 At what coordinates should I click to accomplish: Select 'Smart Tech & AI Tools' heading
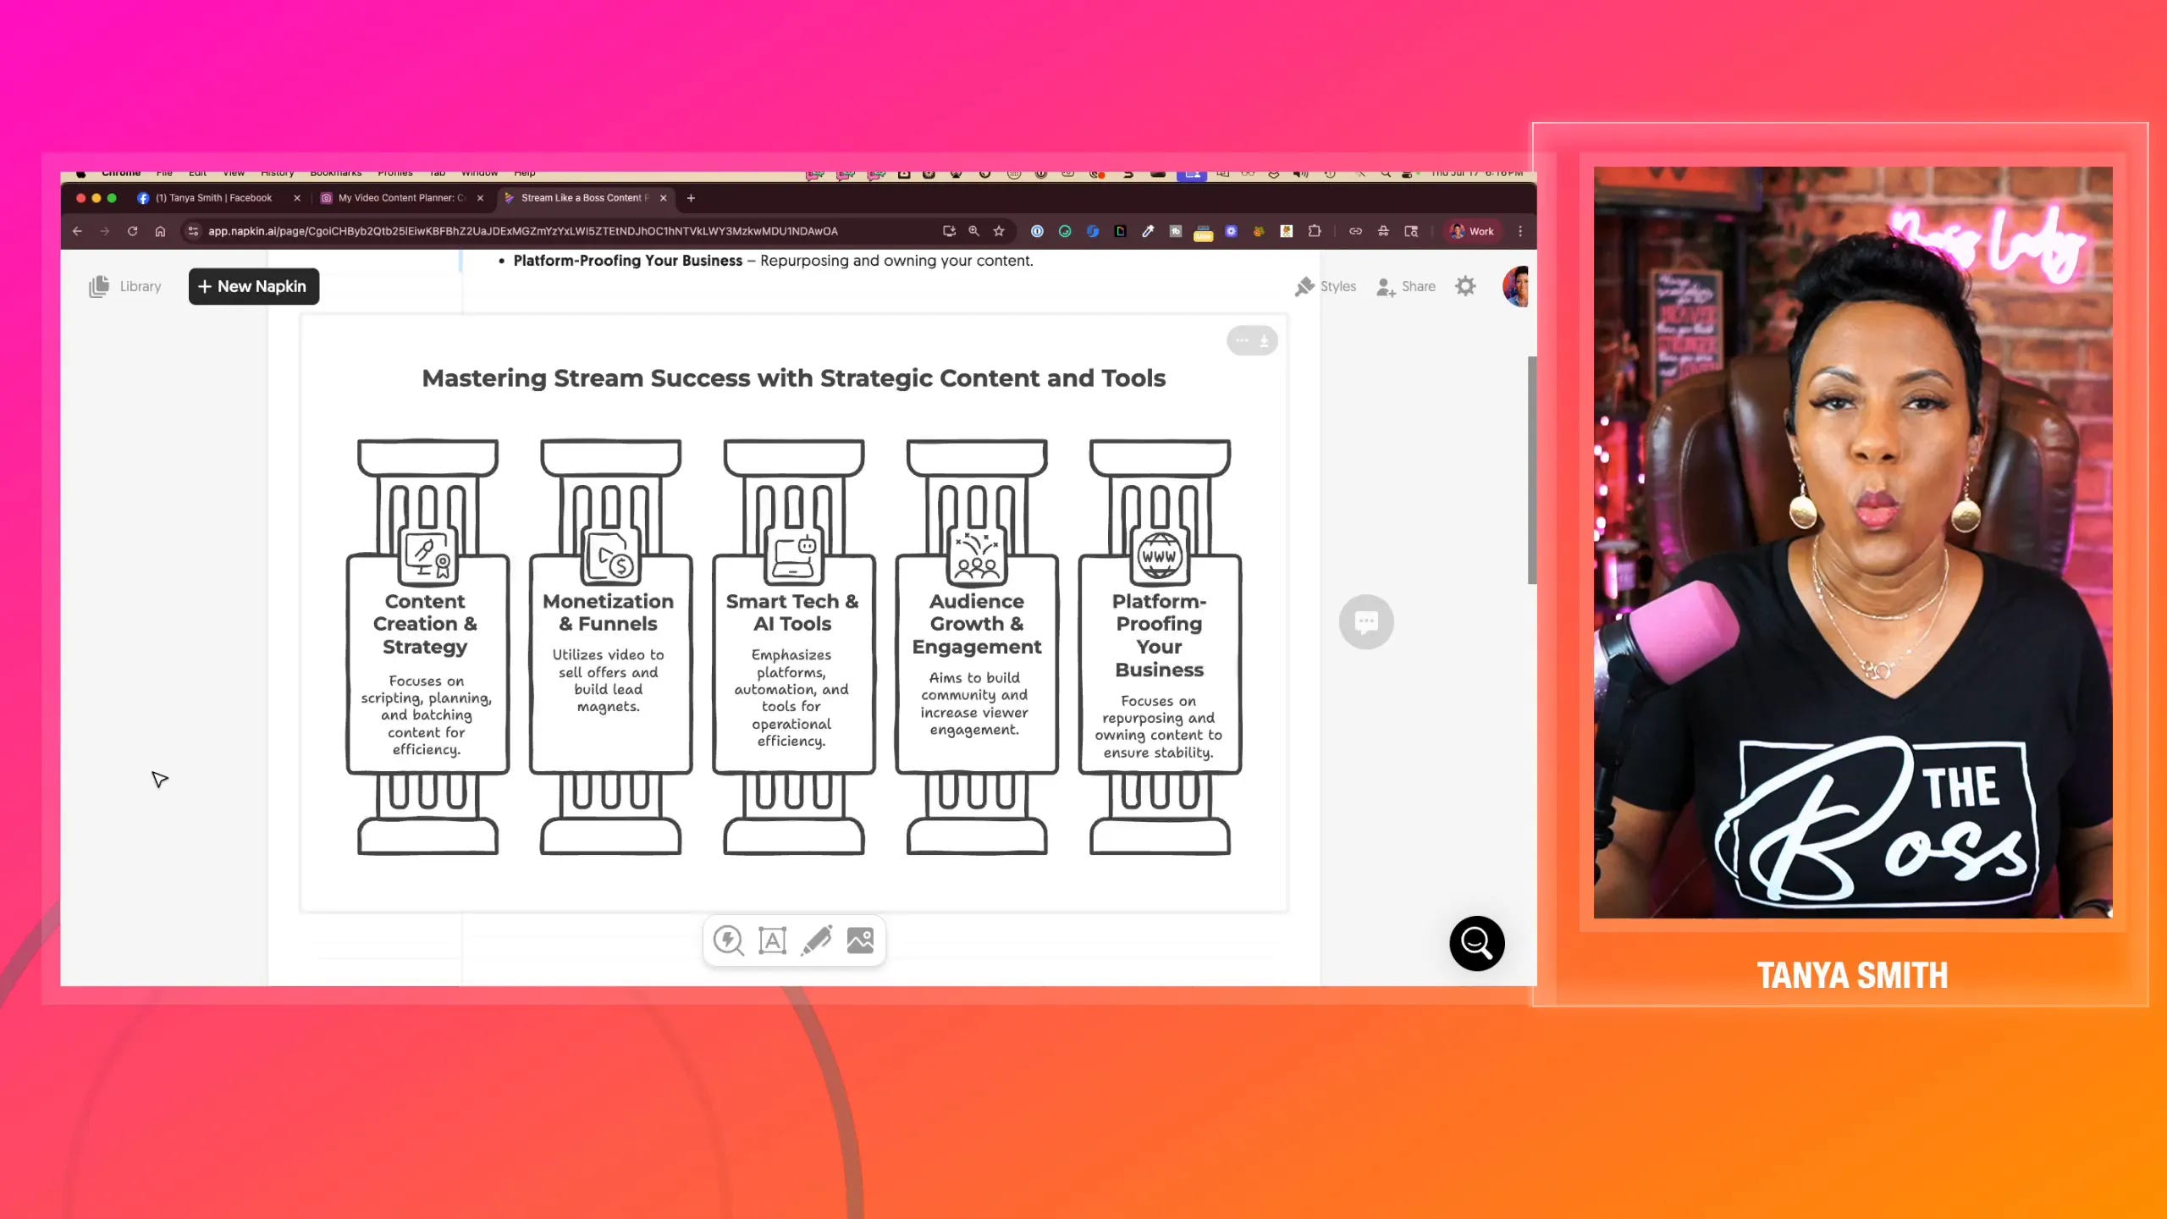(x=792, y=612)
